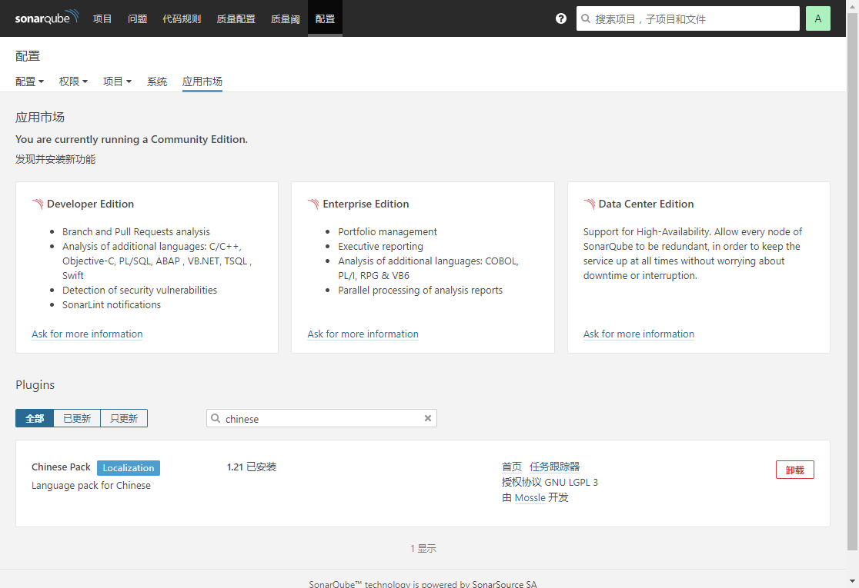859x588 pixels.
Task: Click the 卸载 button for Chinese Pack
Action: (795, 470)
